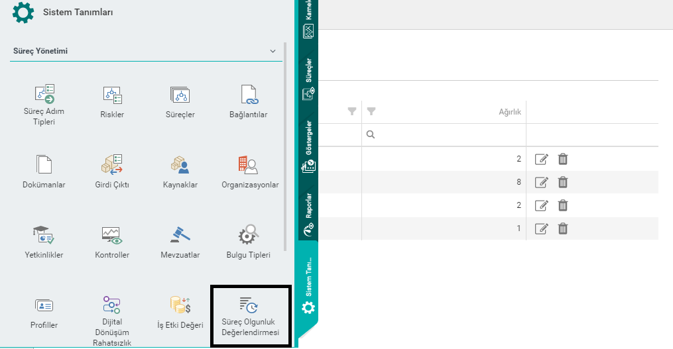
Task: Click the Sistem Tanımları gear icon in the panel header
Action: [x=23, y=12]
